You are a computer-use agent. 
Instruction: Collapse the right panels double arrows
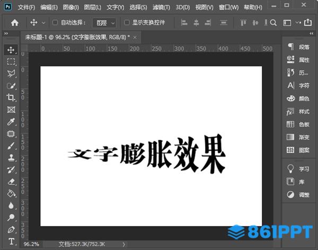[311, 33]
